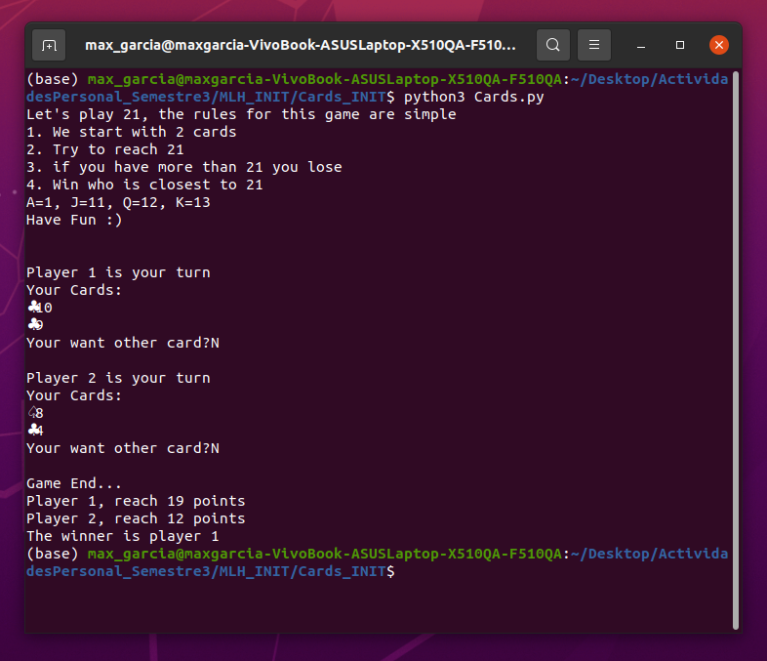Click 'Player 2, reach 12 points' line
The image size is (767, 661).
(136, 518)
